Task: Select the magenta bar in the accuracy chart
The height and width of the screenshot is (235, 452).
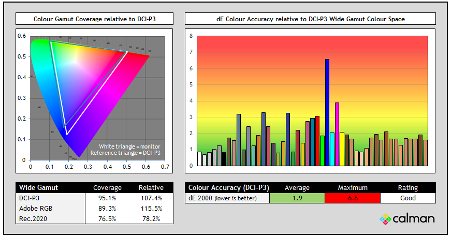Action: pos(337,134)
